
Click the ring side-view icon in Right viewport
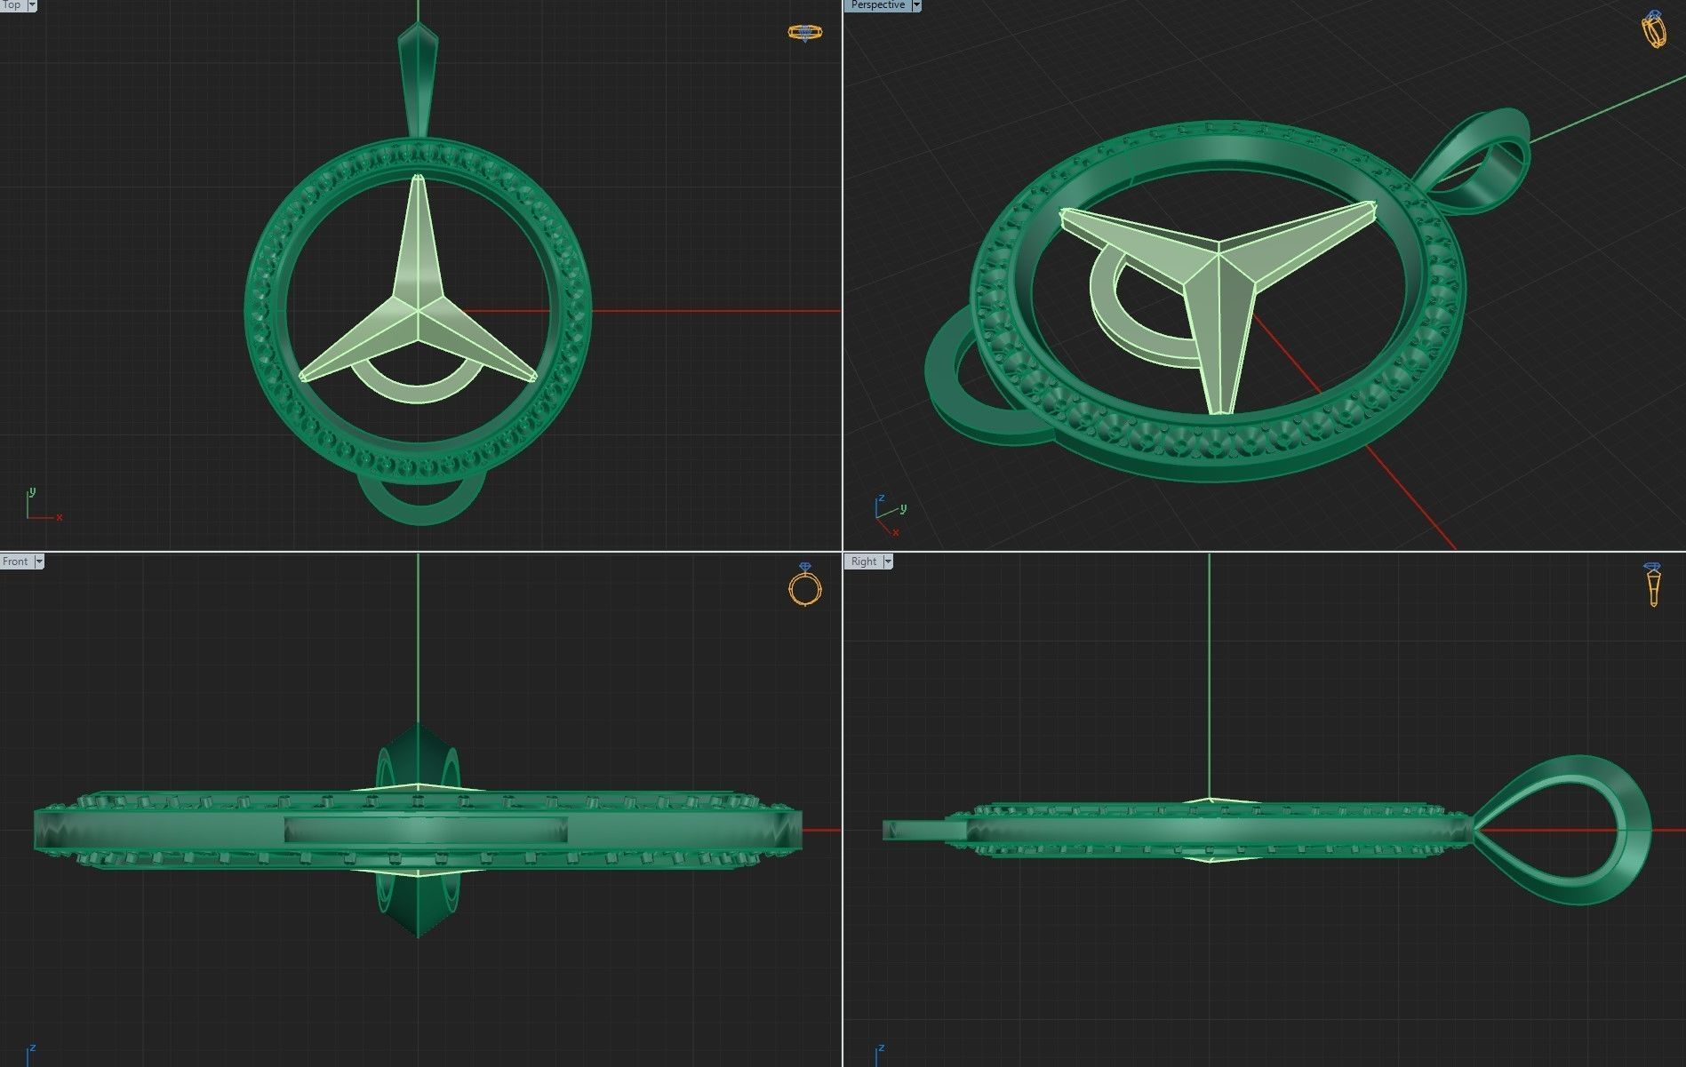click(x=1652, y=585)
